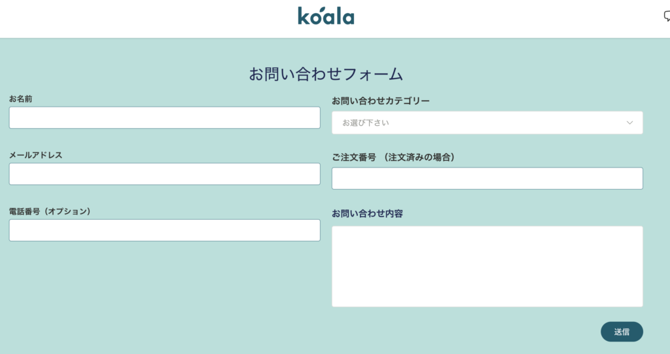Click the お問い合わせフォーム page heading
Viewport: 670px width, 354px height.
point(326,74)
